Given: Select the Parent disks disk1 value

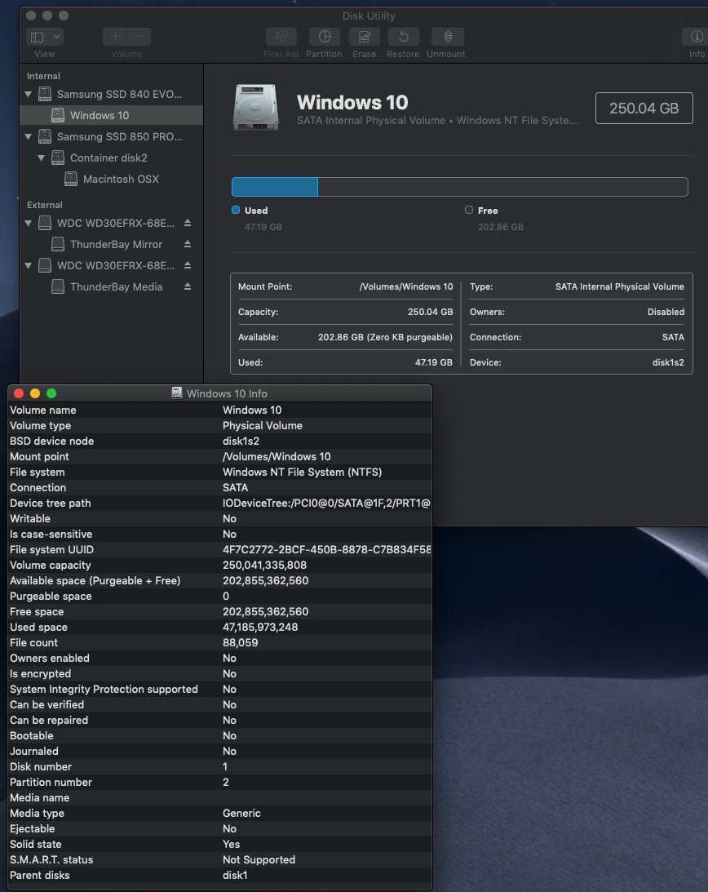Looking at the screenshot, I should tap(235, 876).
